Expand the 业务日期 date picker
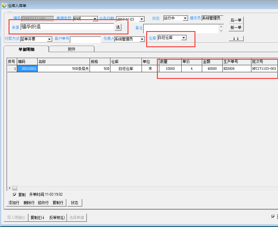The image size is (278, 227). [x=142, y=19]
